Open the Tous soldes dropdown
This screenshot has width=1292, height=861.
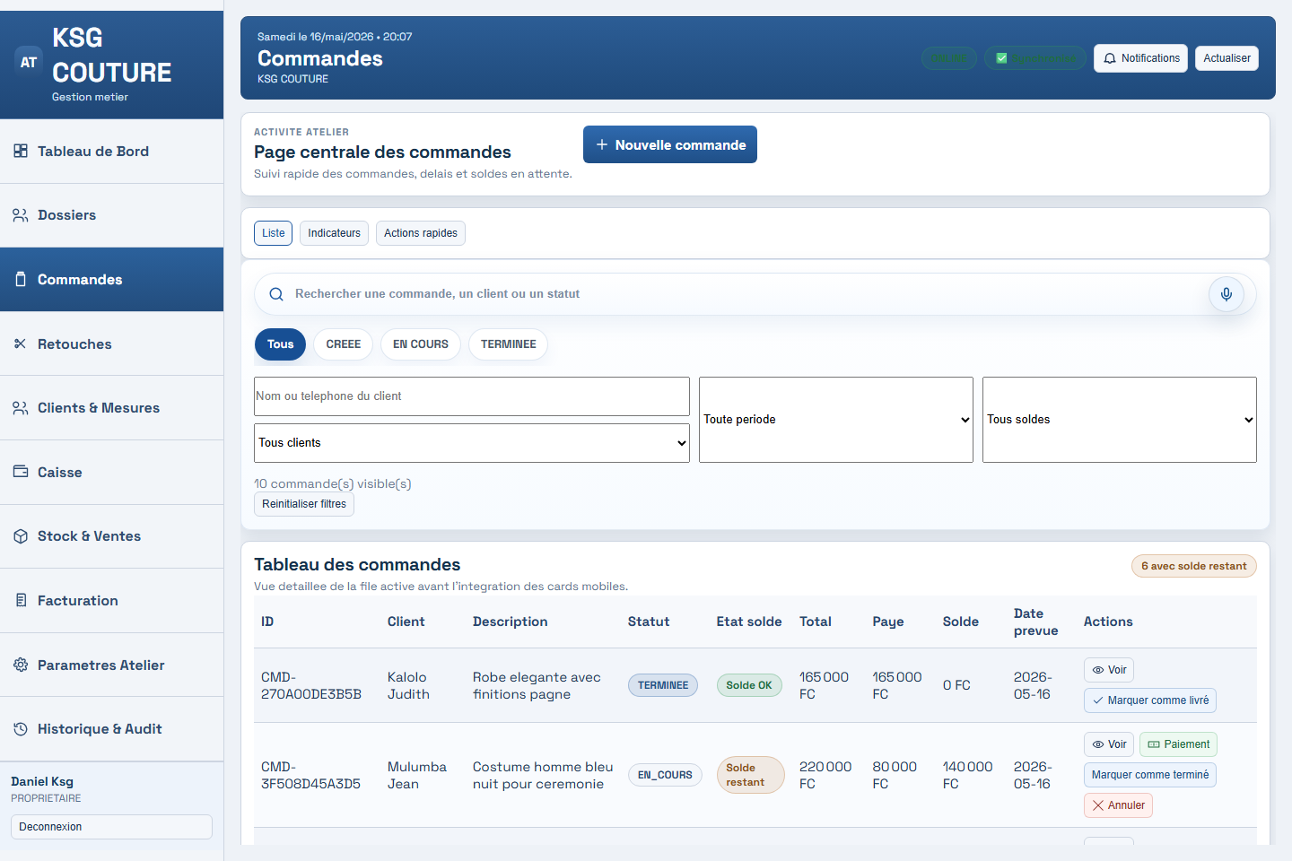[x=1120, y=420]
